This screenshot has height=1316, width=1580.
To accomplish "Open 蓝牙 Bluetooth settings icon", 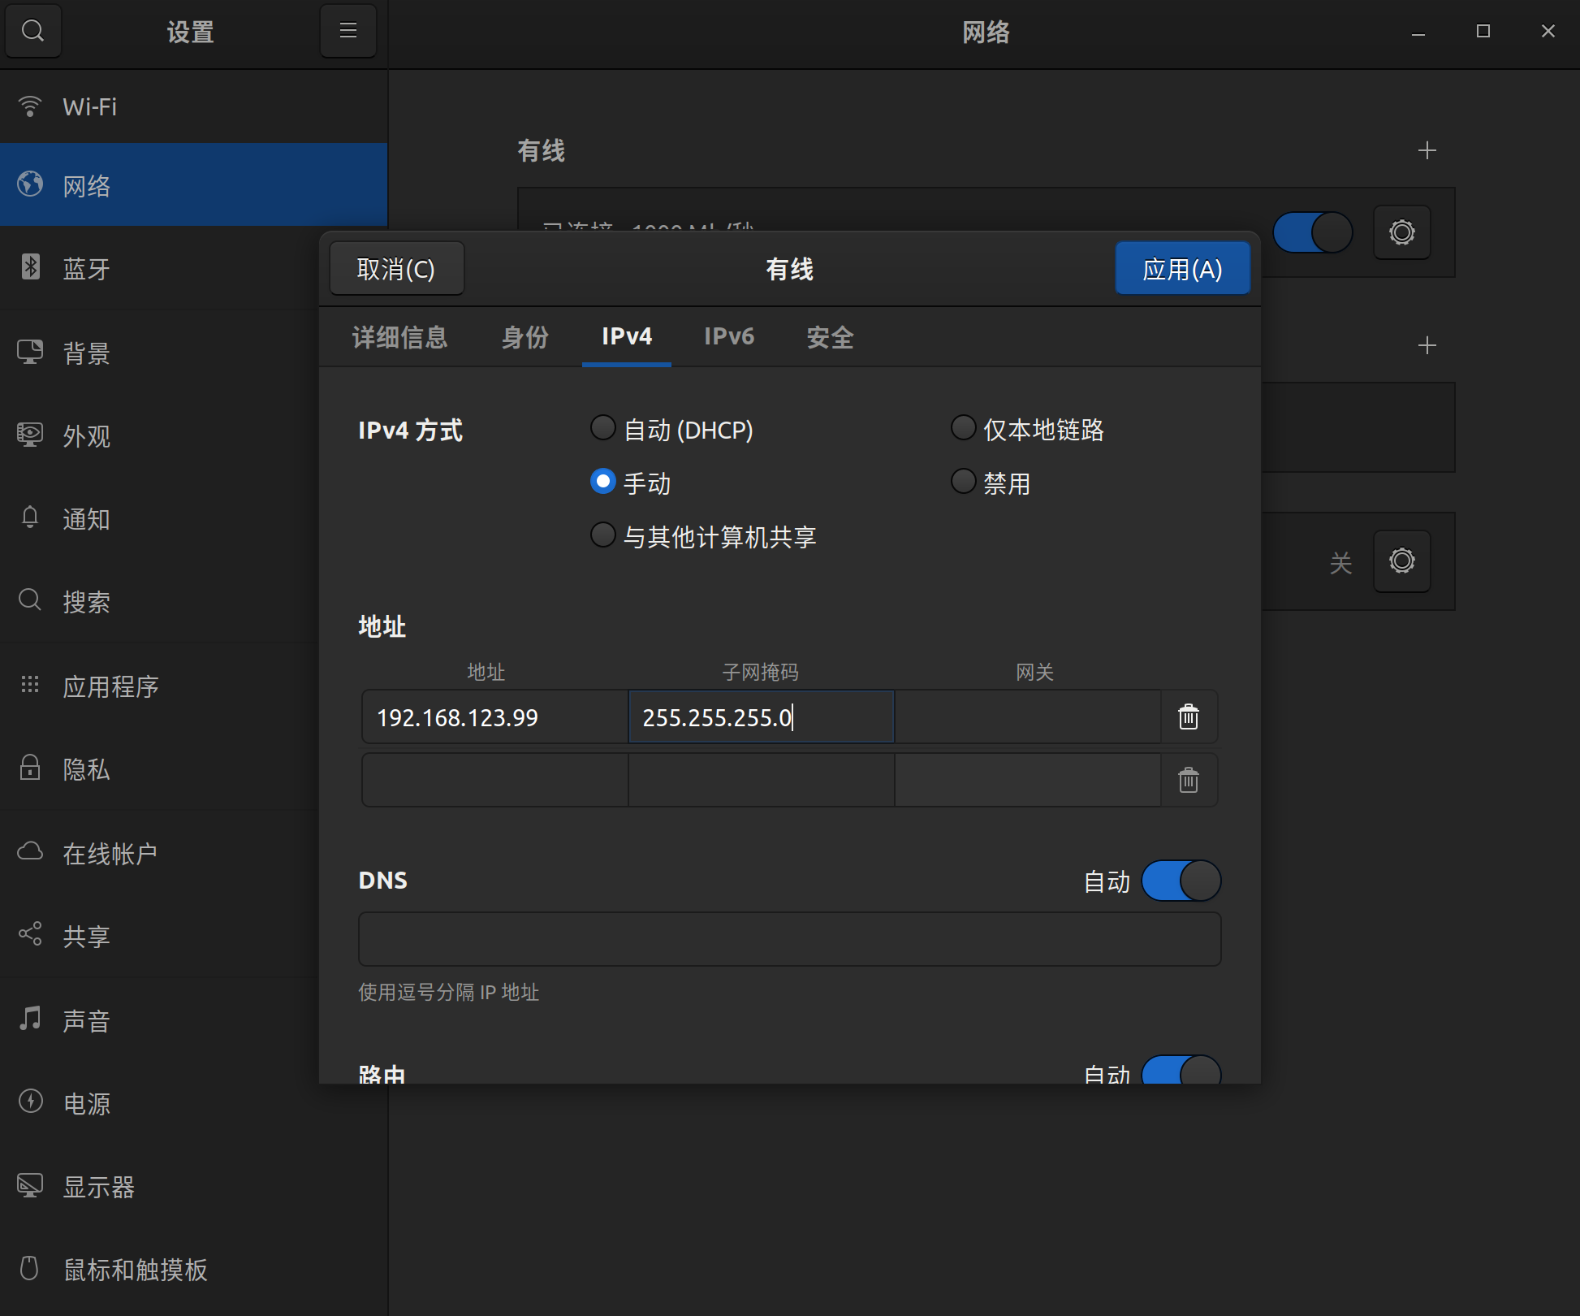I will 30,267.
